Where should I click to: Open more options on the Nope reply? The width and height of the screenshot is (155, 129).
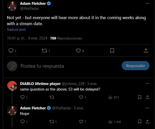click(147, 108)
